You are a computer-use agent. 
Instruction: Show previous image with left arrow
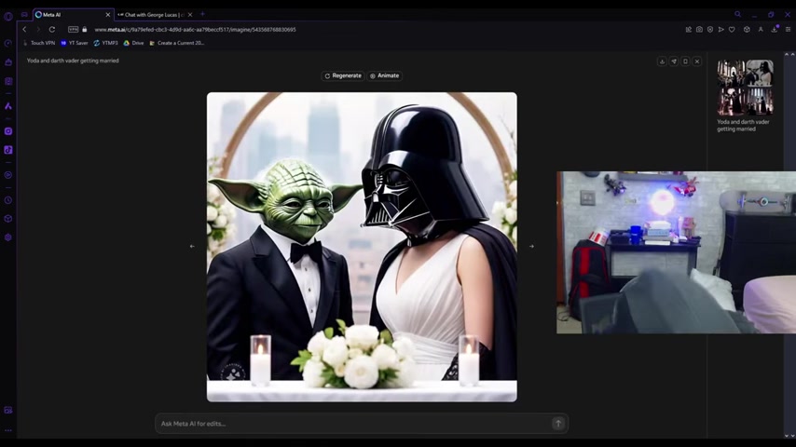tap(192, 246)
